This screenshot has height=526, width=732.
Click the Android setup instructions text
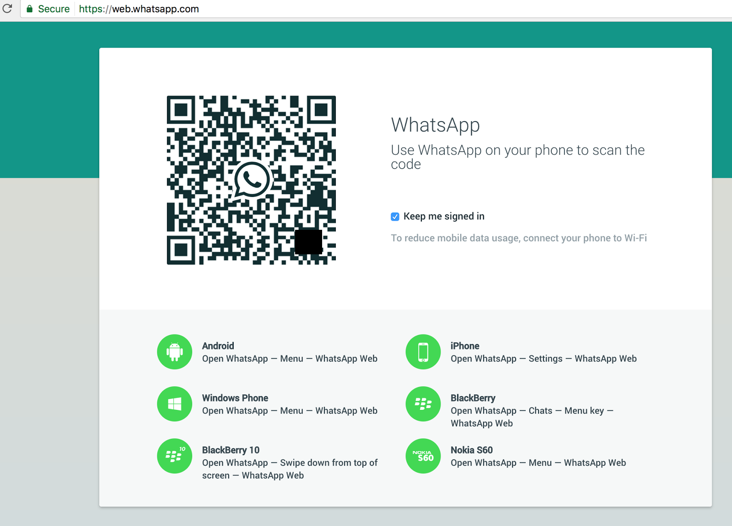point(289,359)
